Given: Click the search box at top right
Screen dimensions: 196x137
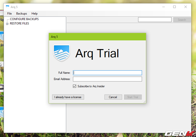Looking at the screenshot, I should 155,20.
